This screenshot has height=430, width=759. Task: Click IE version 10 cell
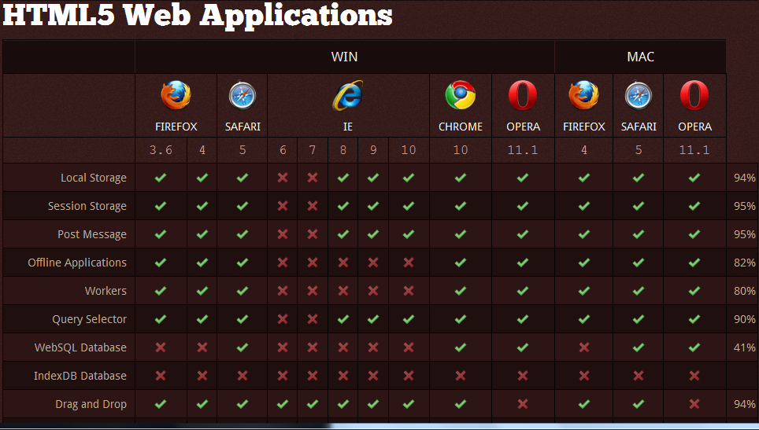pos(409,150)
